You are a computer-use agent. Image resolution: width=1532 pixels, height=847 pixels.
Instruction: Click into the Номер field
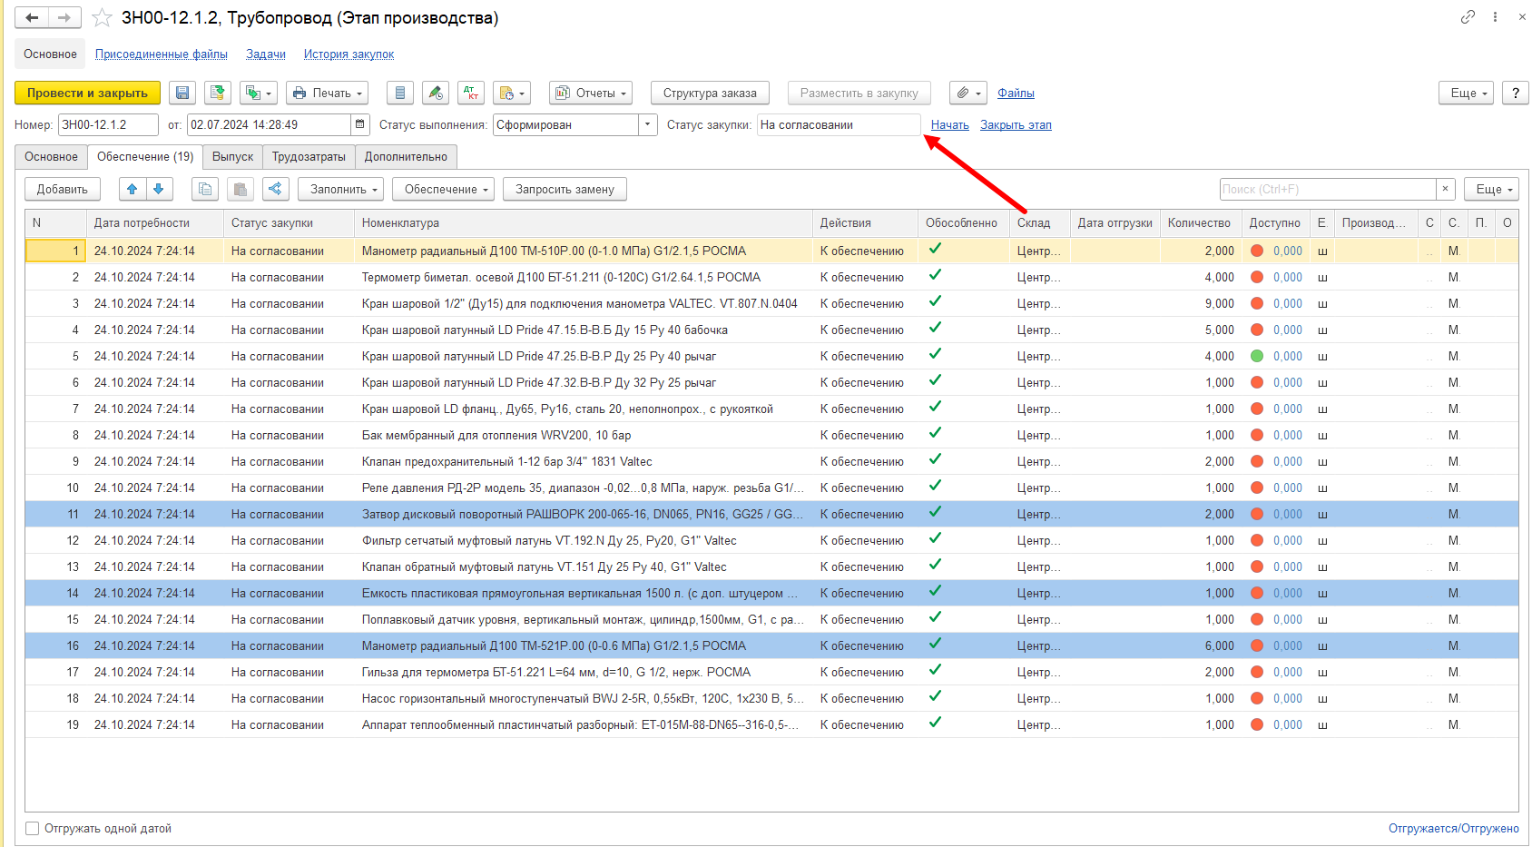pyautogui.click(x=108, y=124)
